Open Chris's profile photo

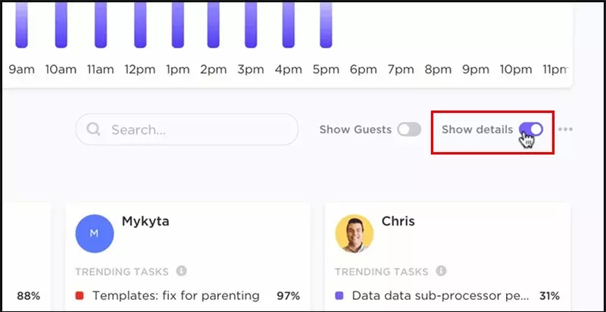click(355, 233)
